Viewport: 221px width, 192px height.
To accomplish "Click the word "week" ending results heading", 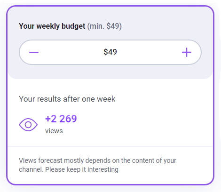I will tap(106, 99).
